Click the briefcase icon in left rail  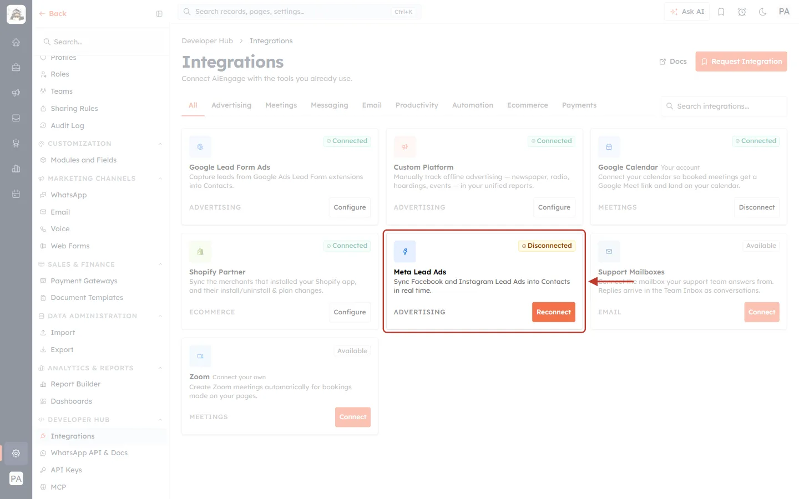[x=16, y=68]
